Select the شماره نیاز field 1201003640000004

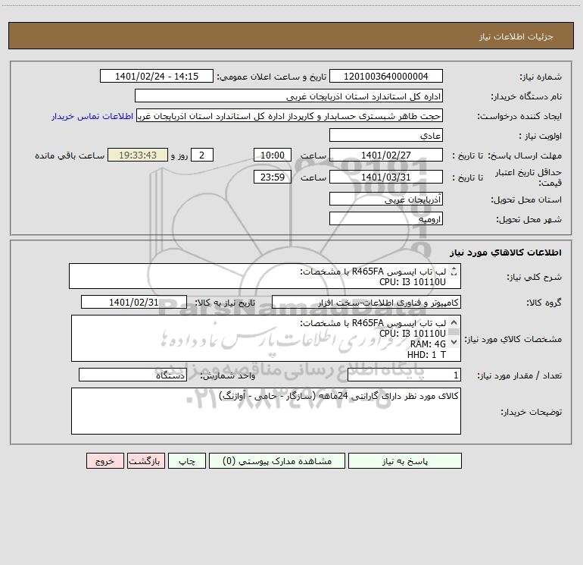[x=386, y=76]
